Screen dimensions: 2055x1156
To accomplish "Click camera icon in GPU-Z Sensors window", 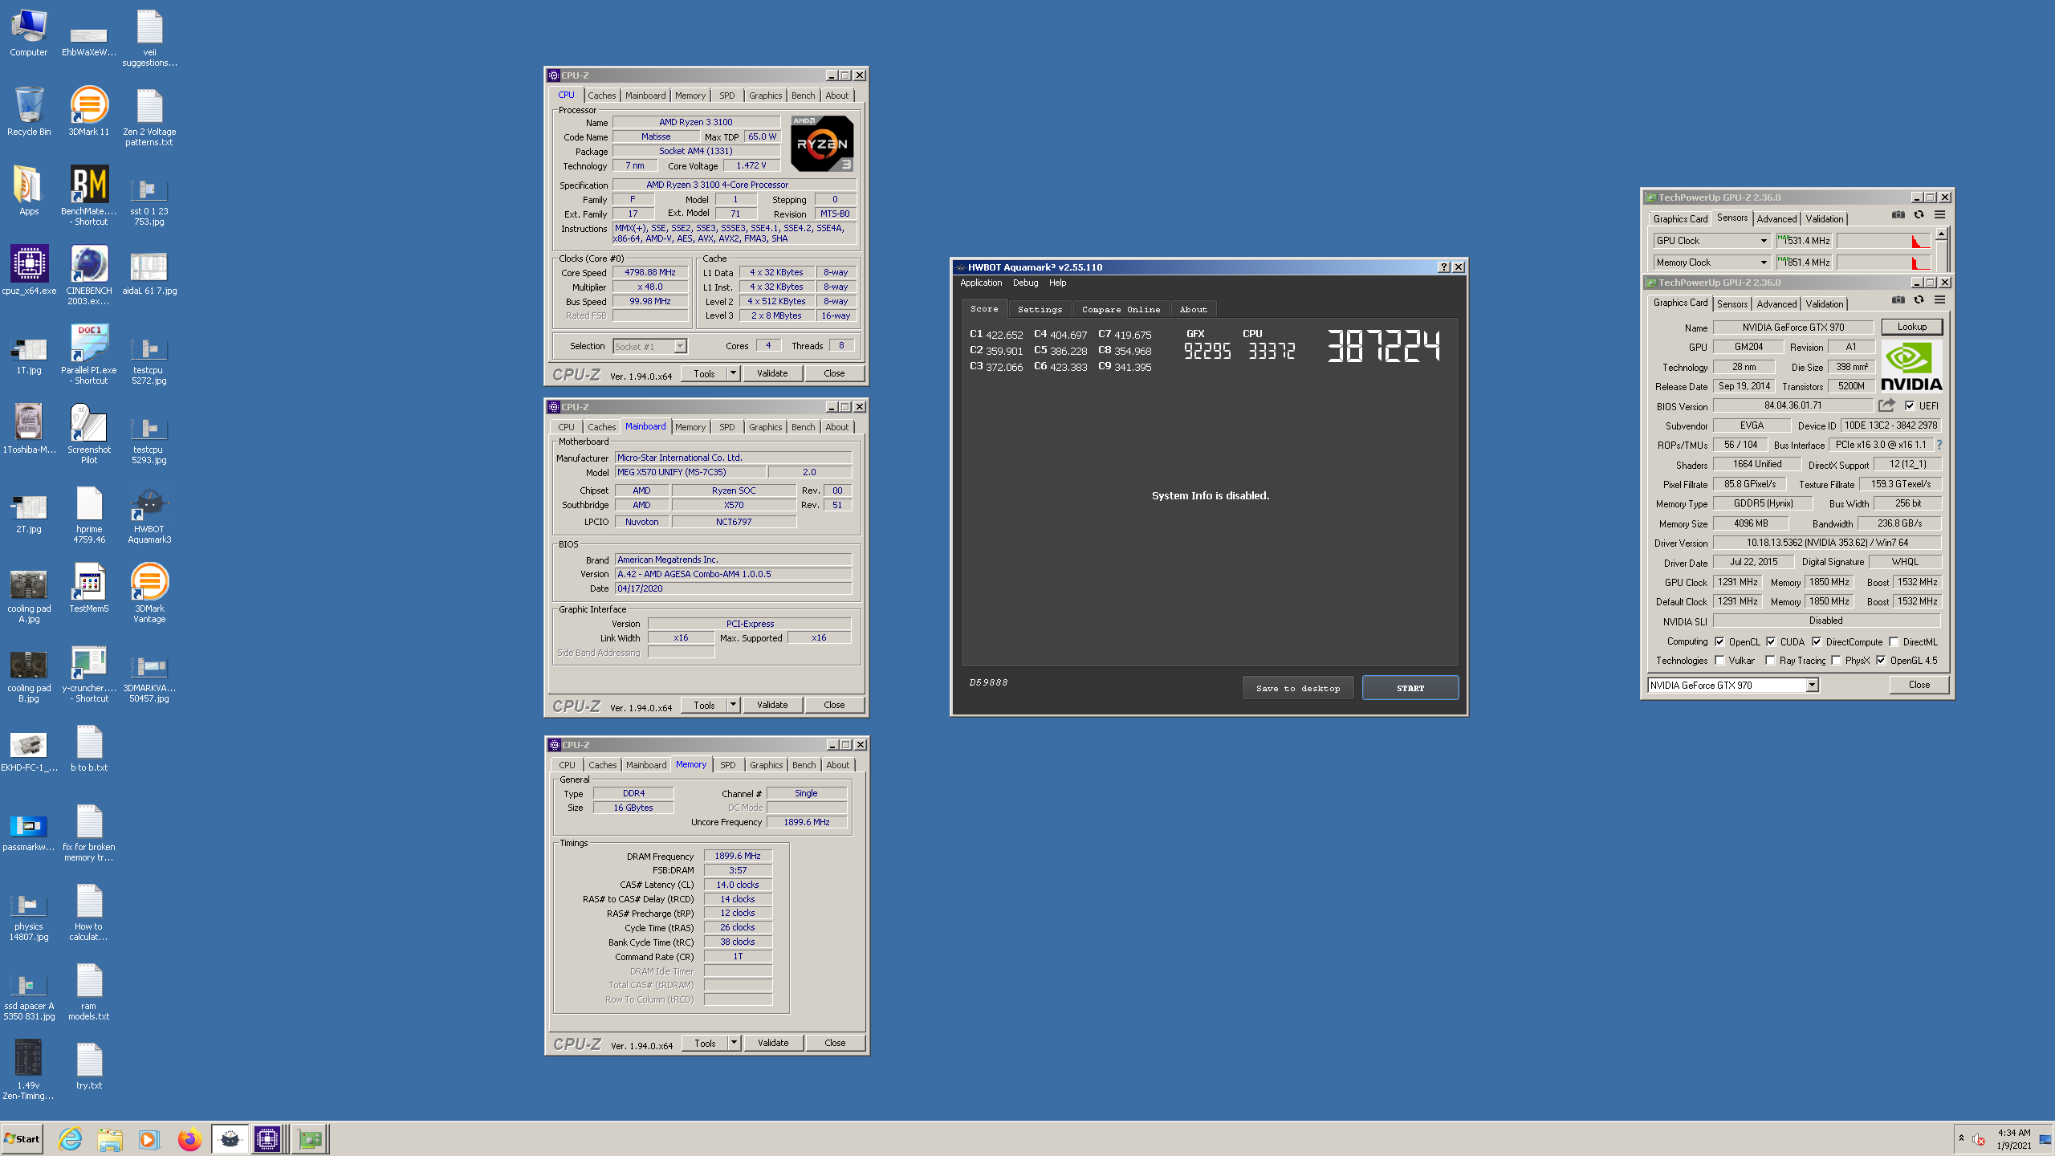I will click(x=1898, y=214).
